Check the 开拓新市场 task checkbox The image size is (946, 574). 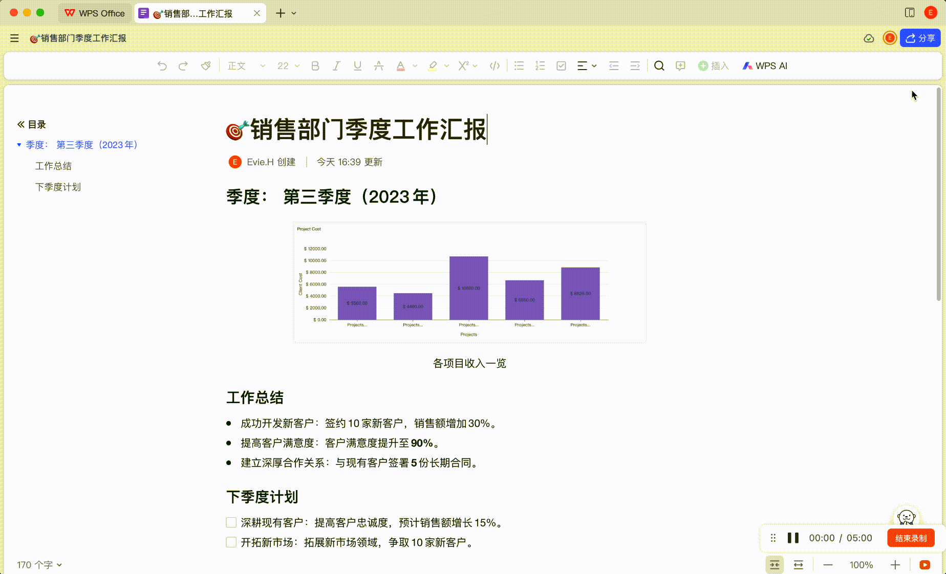(x=231, y=542)
